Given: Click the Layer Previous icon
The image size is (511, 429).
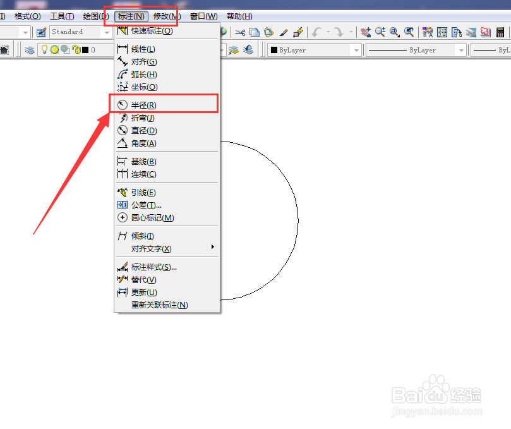Looking at the screenshot, I should 248,50.
